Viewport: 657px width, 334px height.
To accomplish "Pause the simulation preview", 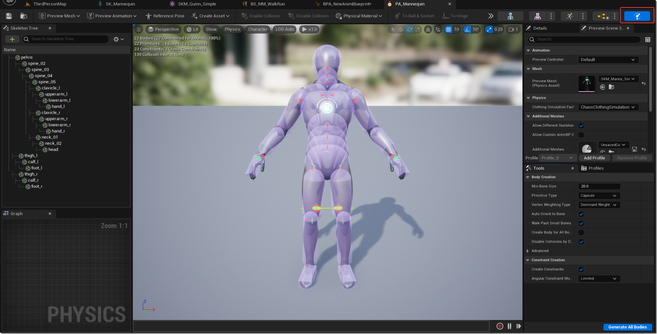I will click(x=509, y=326).
